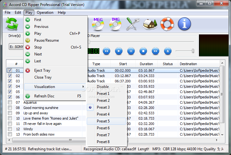Open the IMG disc toolbar icon
231x155 pixels.
tap(115, 24)
